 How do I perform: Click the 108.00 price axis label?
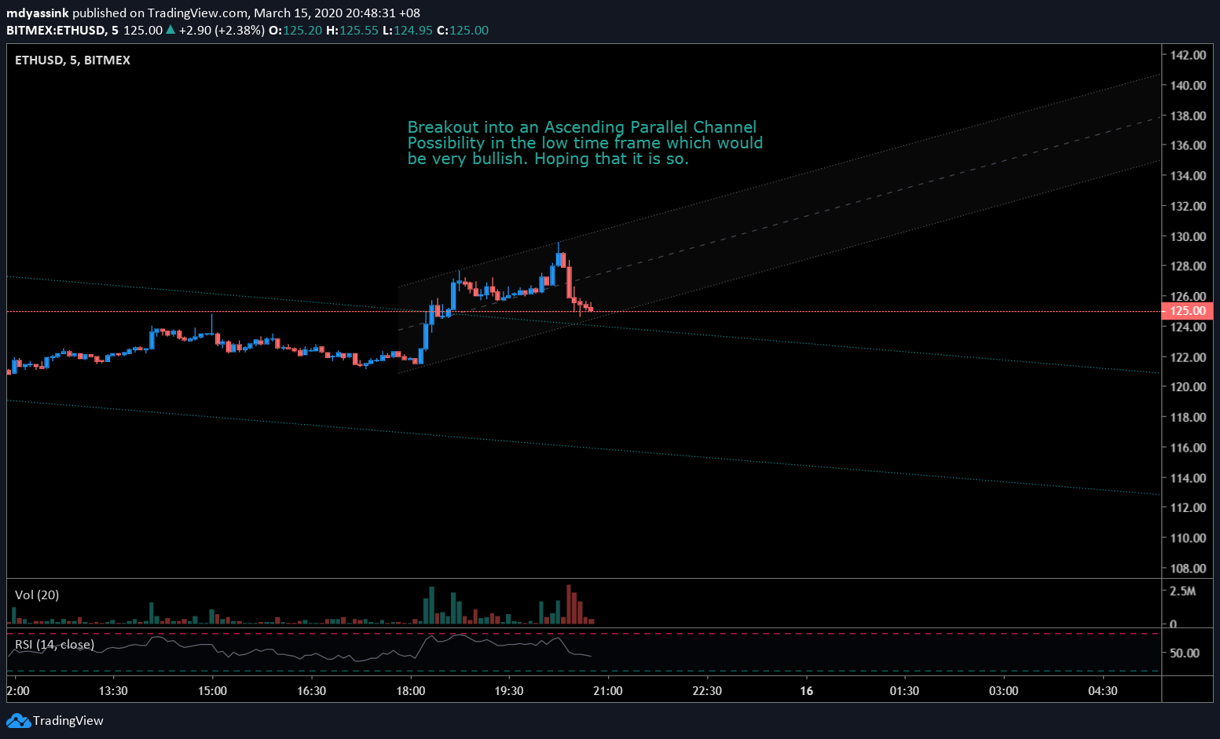pyautogui.click(x=1188, y=569)
